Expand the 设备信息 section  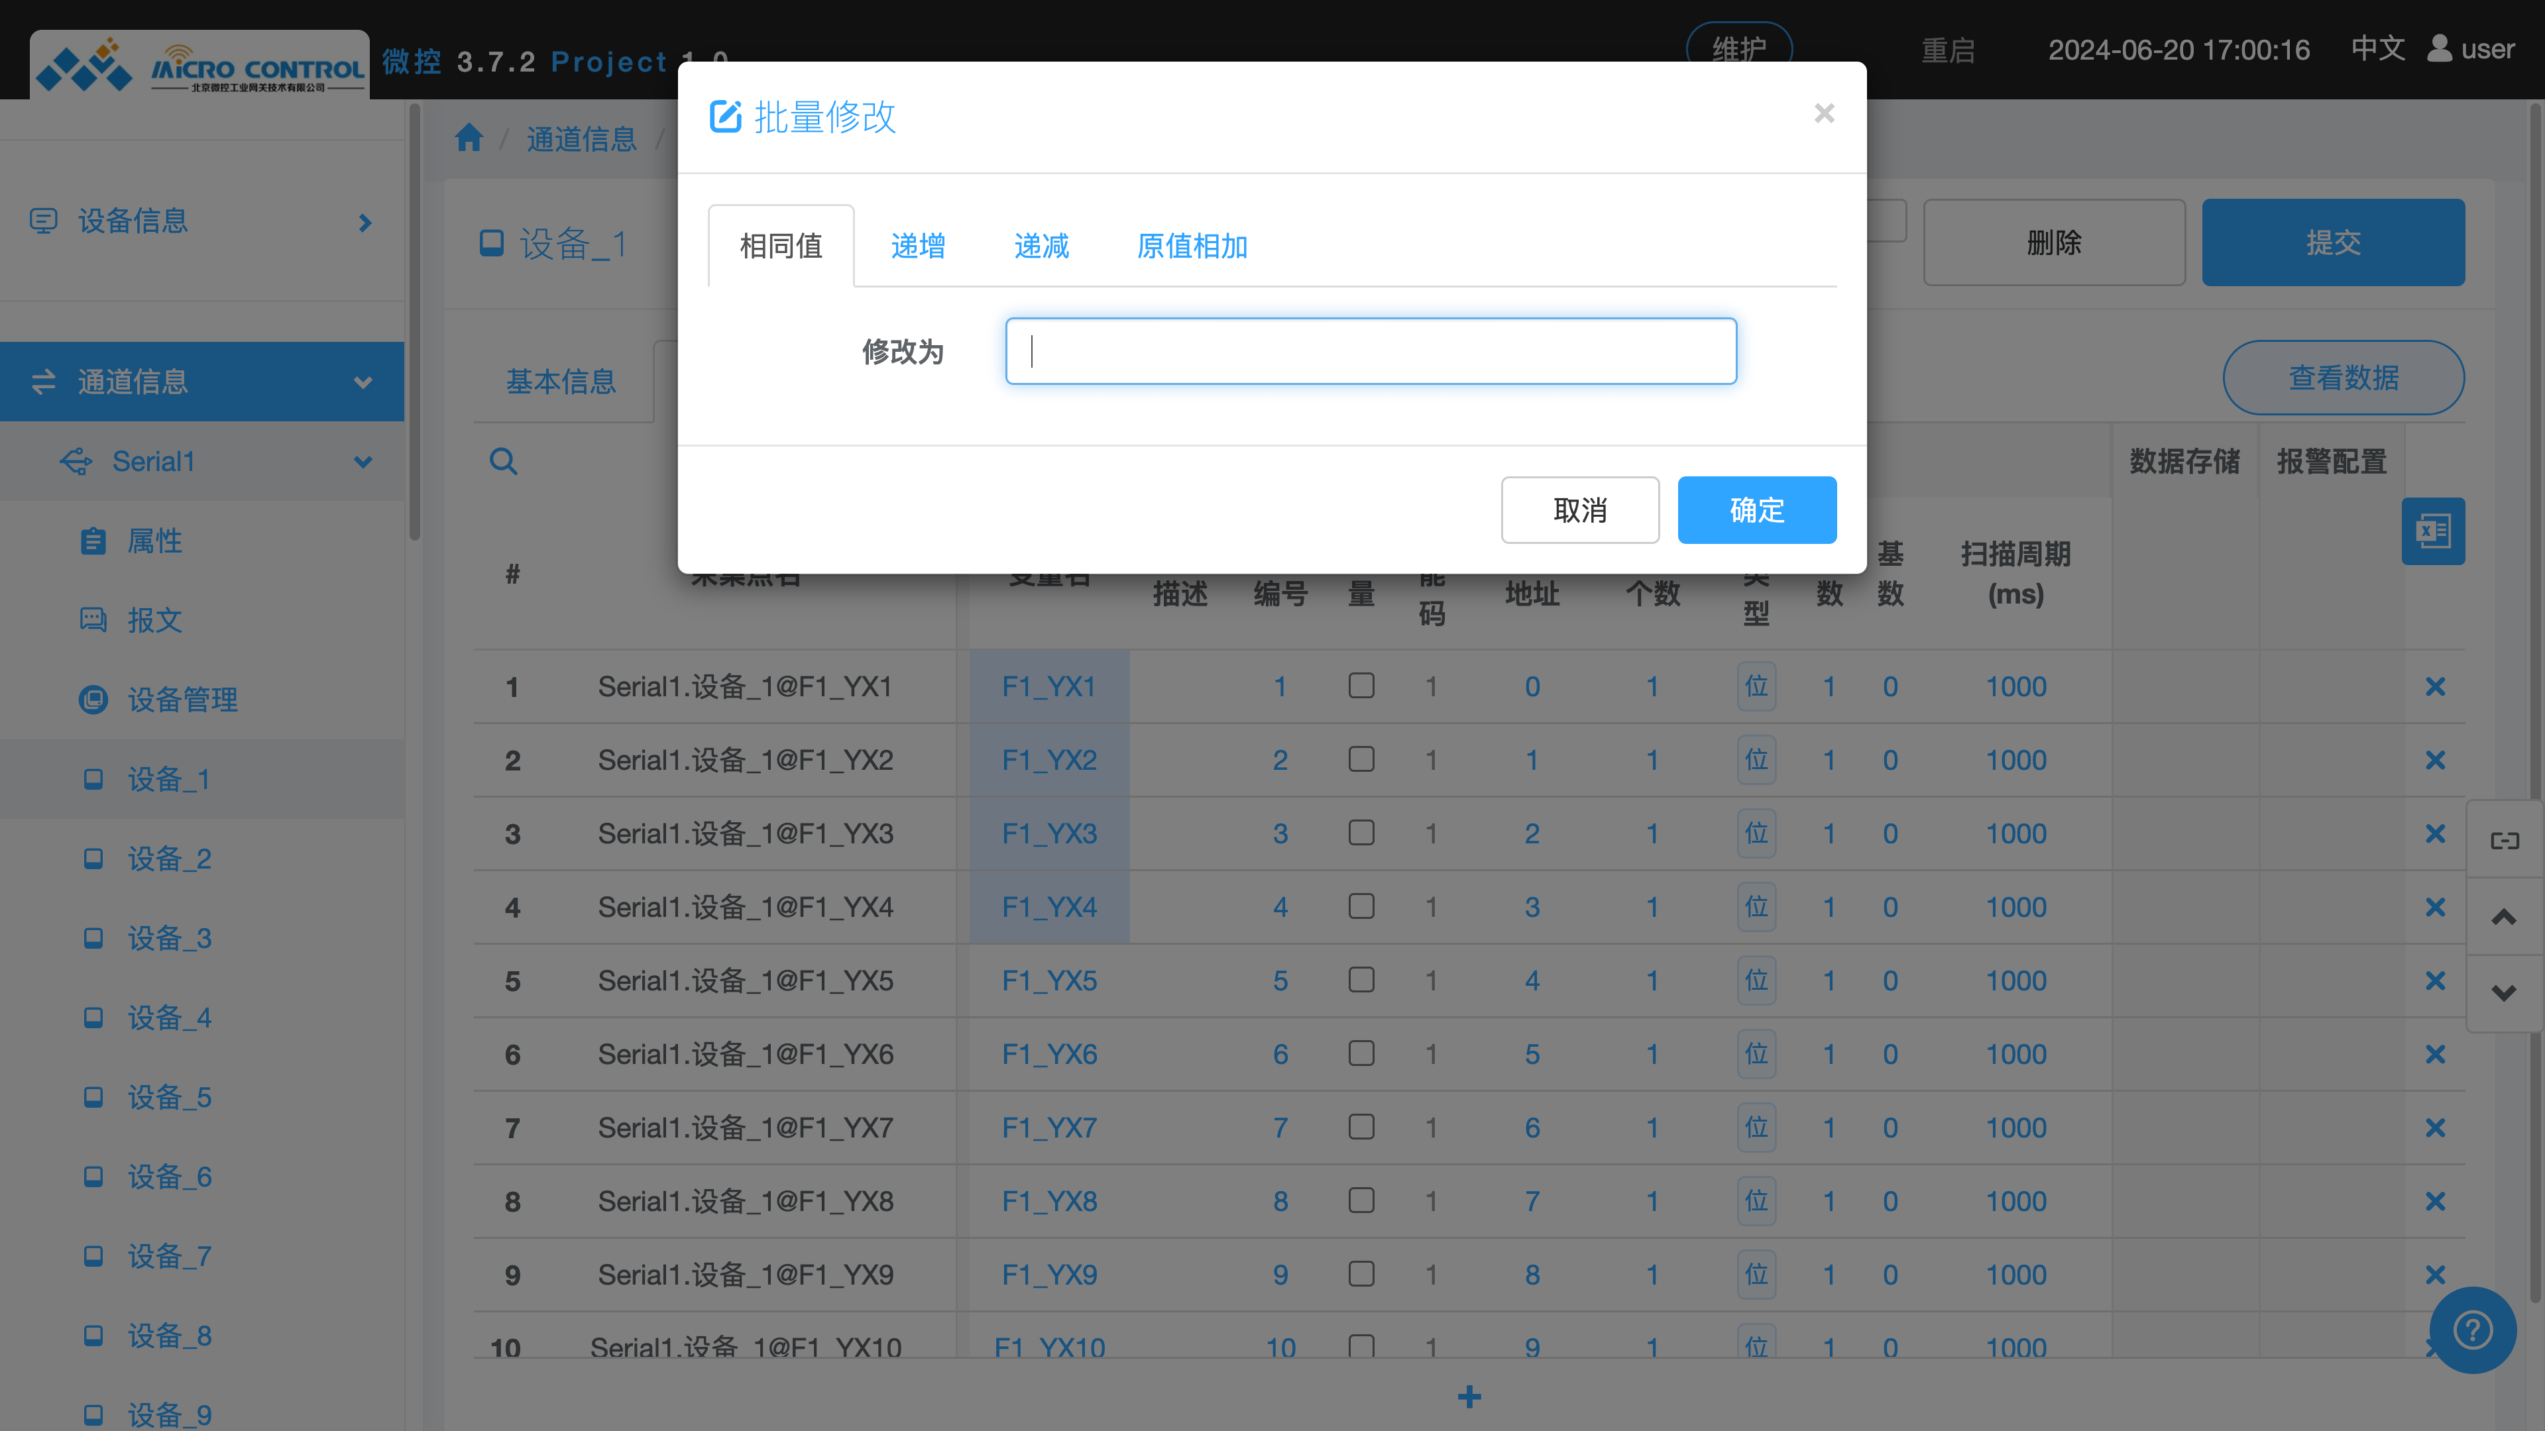coord(365,222)
